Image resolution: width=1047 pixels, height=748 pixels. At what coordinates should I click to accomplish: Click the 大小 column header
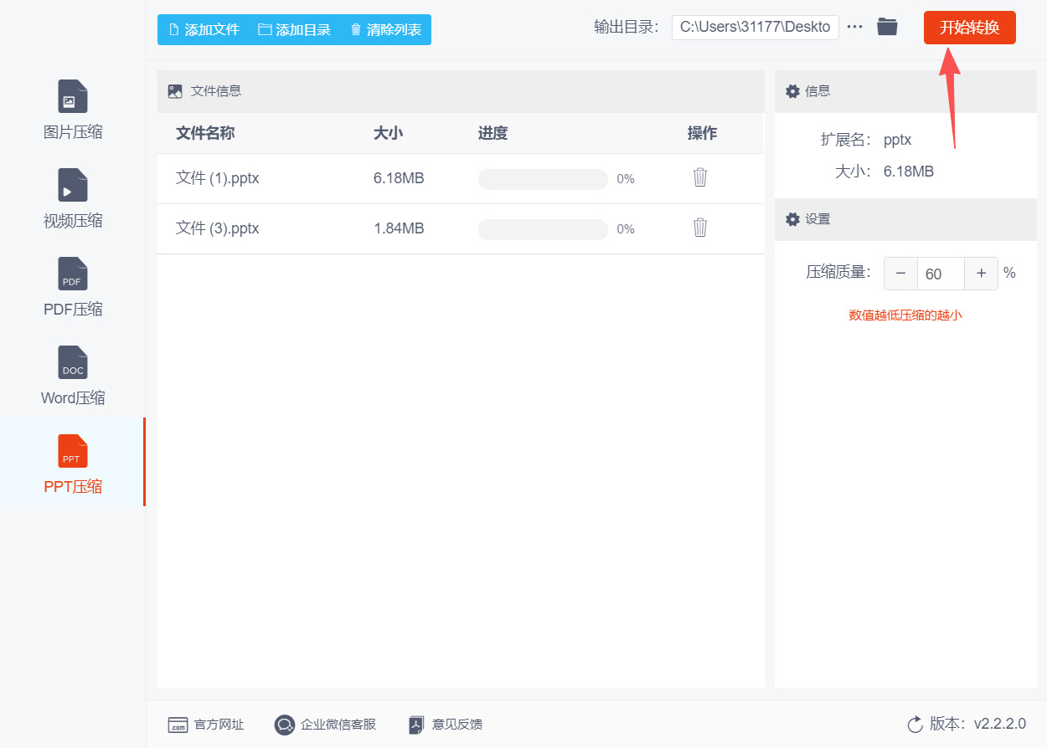[388, 133]
